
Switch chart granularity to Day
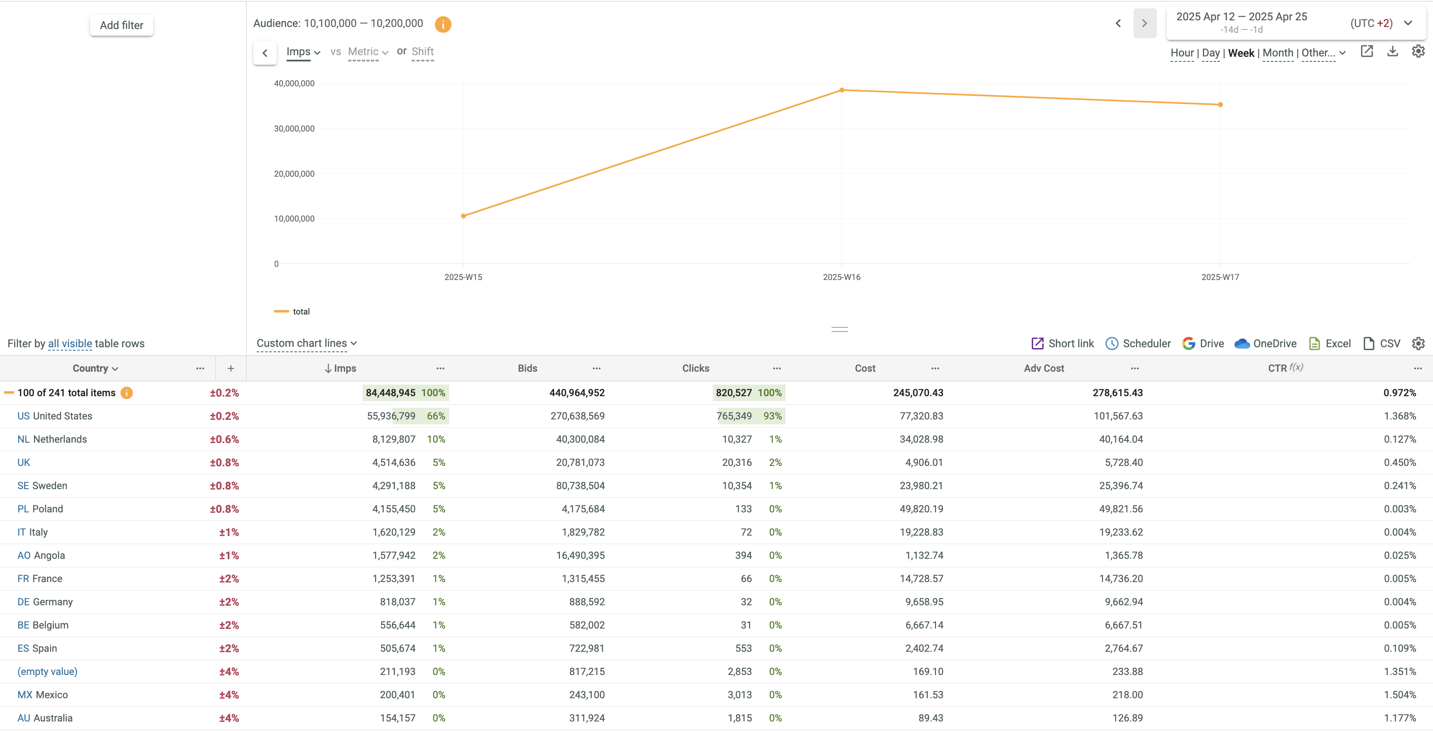pyautogui.click(x=1210, y=53)
